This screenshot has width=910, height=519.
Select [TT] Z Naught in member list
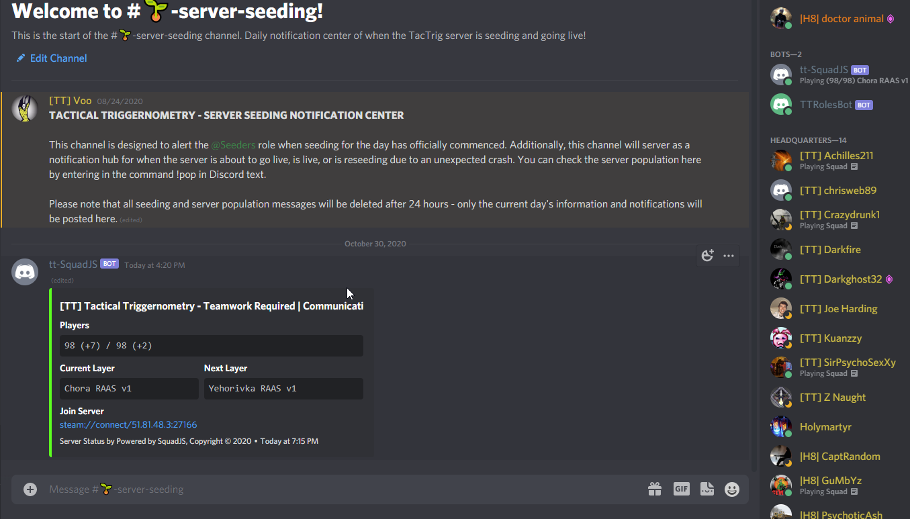tap(837, 397)
